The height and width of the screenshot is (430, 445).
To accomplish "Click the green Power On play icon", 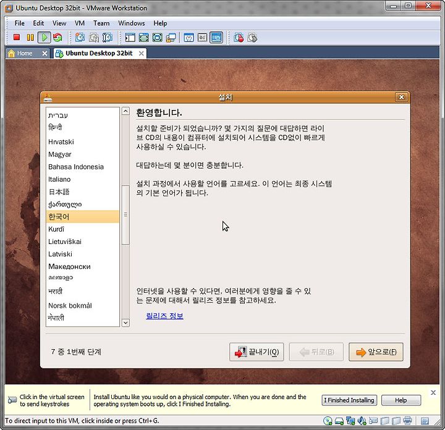I will tap(44, 38).
